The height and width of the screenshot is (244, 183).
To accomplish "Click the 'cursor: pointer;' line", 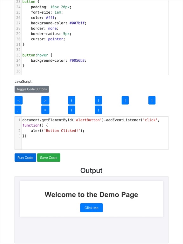I will tap(48, 39).
